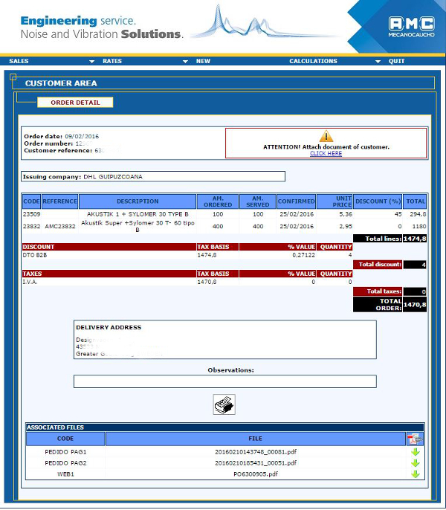Click the CONFIRMED column header
This screenshot has height=510, width=446.
[296, 201]
